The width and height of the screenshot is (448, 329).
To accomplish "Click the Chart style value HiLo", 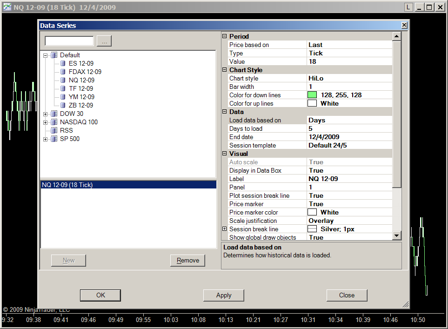I will click(349, 78).
